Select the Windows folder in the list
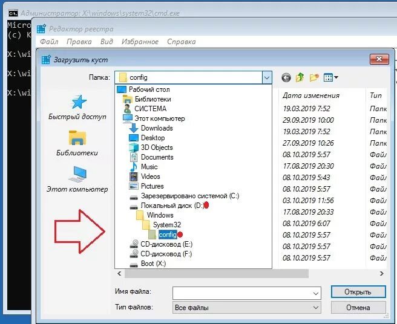Image resolution: width=397 pixels, height=324 pixels. click(160, 215)
